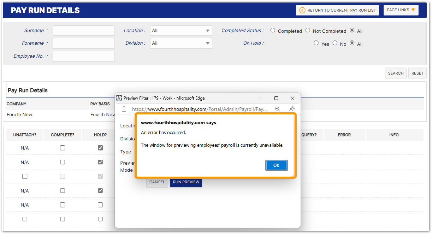
Task: Select the Completed radio button
Action: [273, 30]
